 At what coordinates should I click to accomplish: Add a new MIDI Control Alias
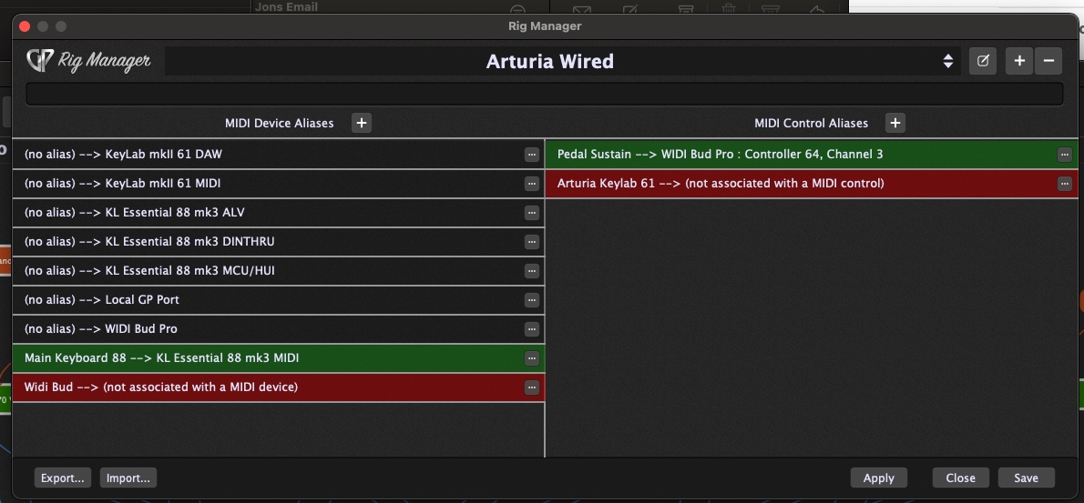(x=895, y=123)
